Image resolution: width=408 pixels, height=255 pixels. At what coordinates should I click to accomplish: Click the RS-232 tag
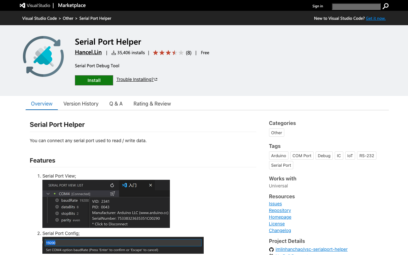[367, 156]
